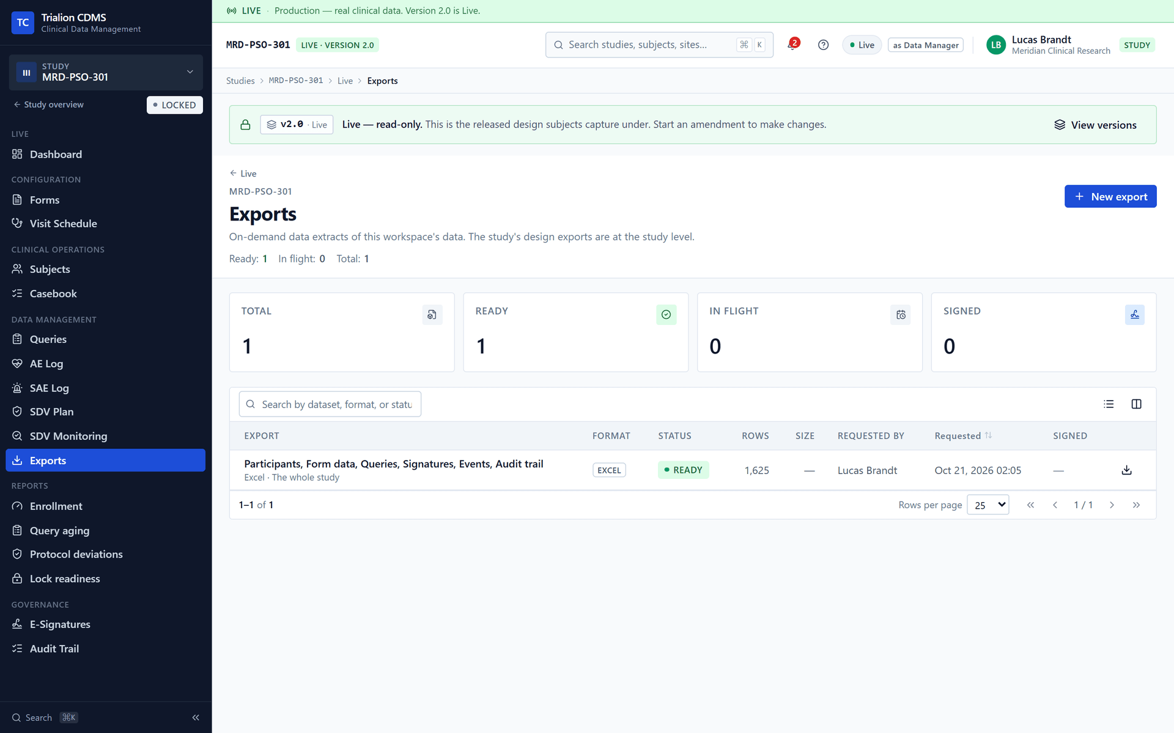
Task: Focus the search by dataset field
Action: [x=330, y=404]
